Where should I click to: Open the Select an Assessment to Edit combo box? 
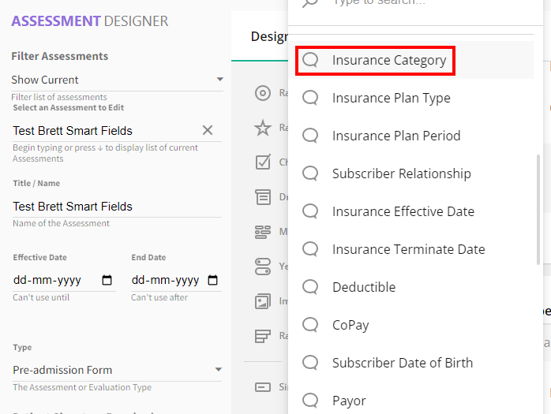[x=103, y=131]
